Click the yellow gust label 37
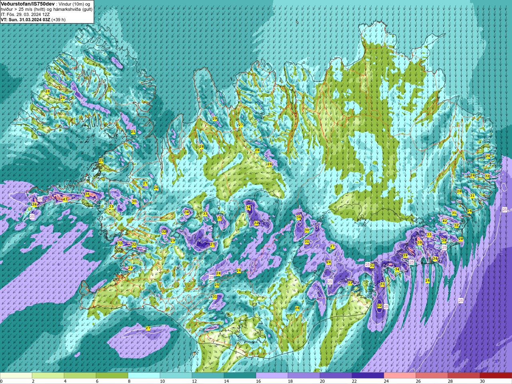This screenshot has height=384, width=512. click(x=212, y=245)
